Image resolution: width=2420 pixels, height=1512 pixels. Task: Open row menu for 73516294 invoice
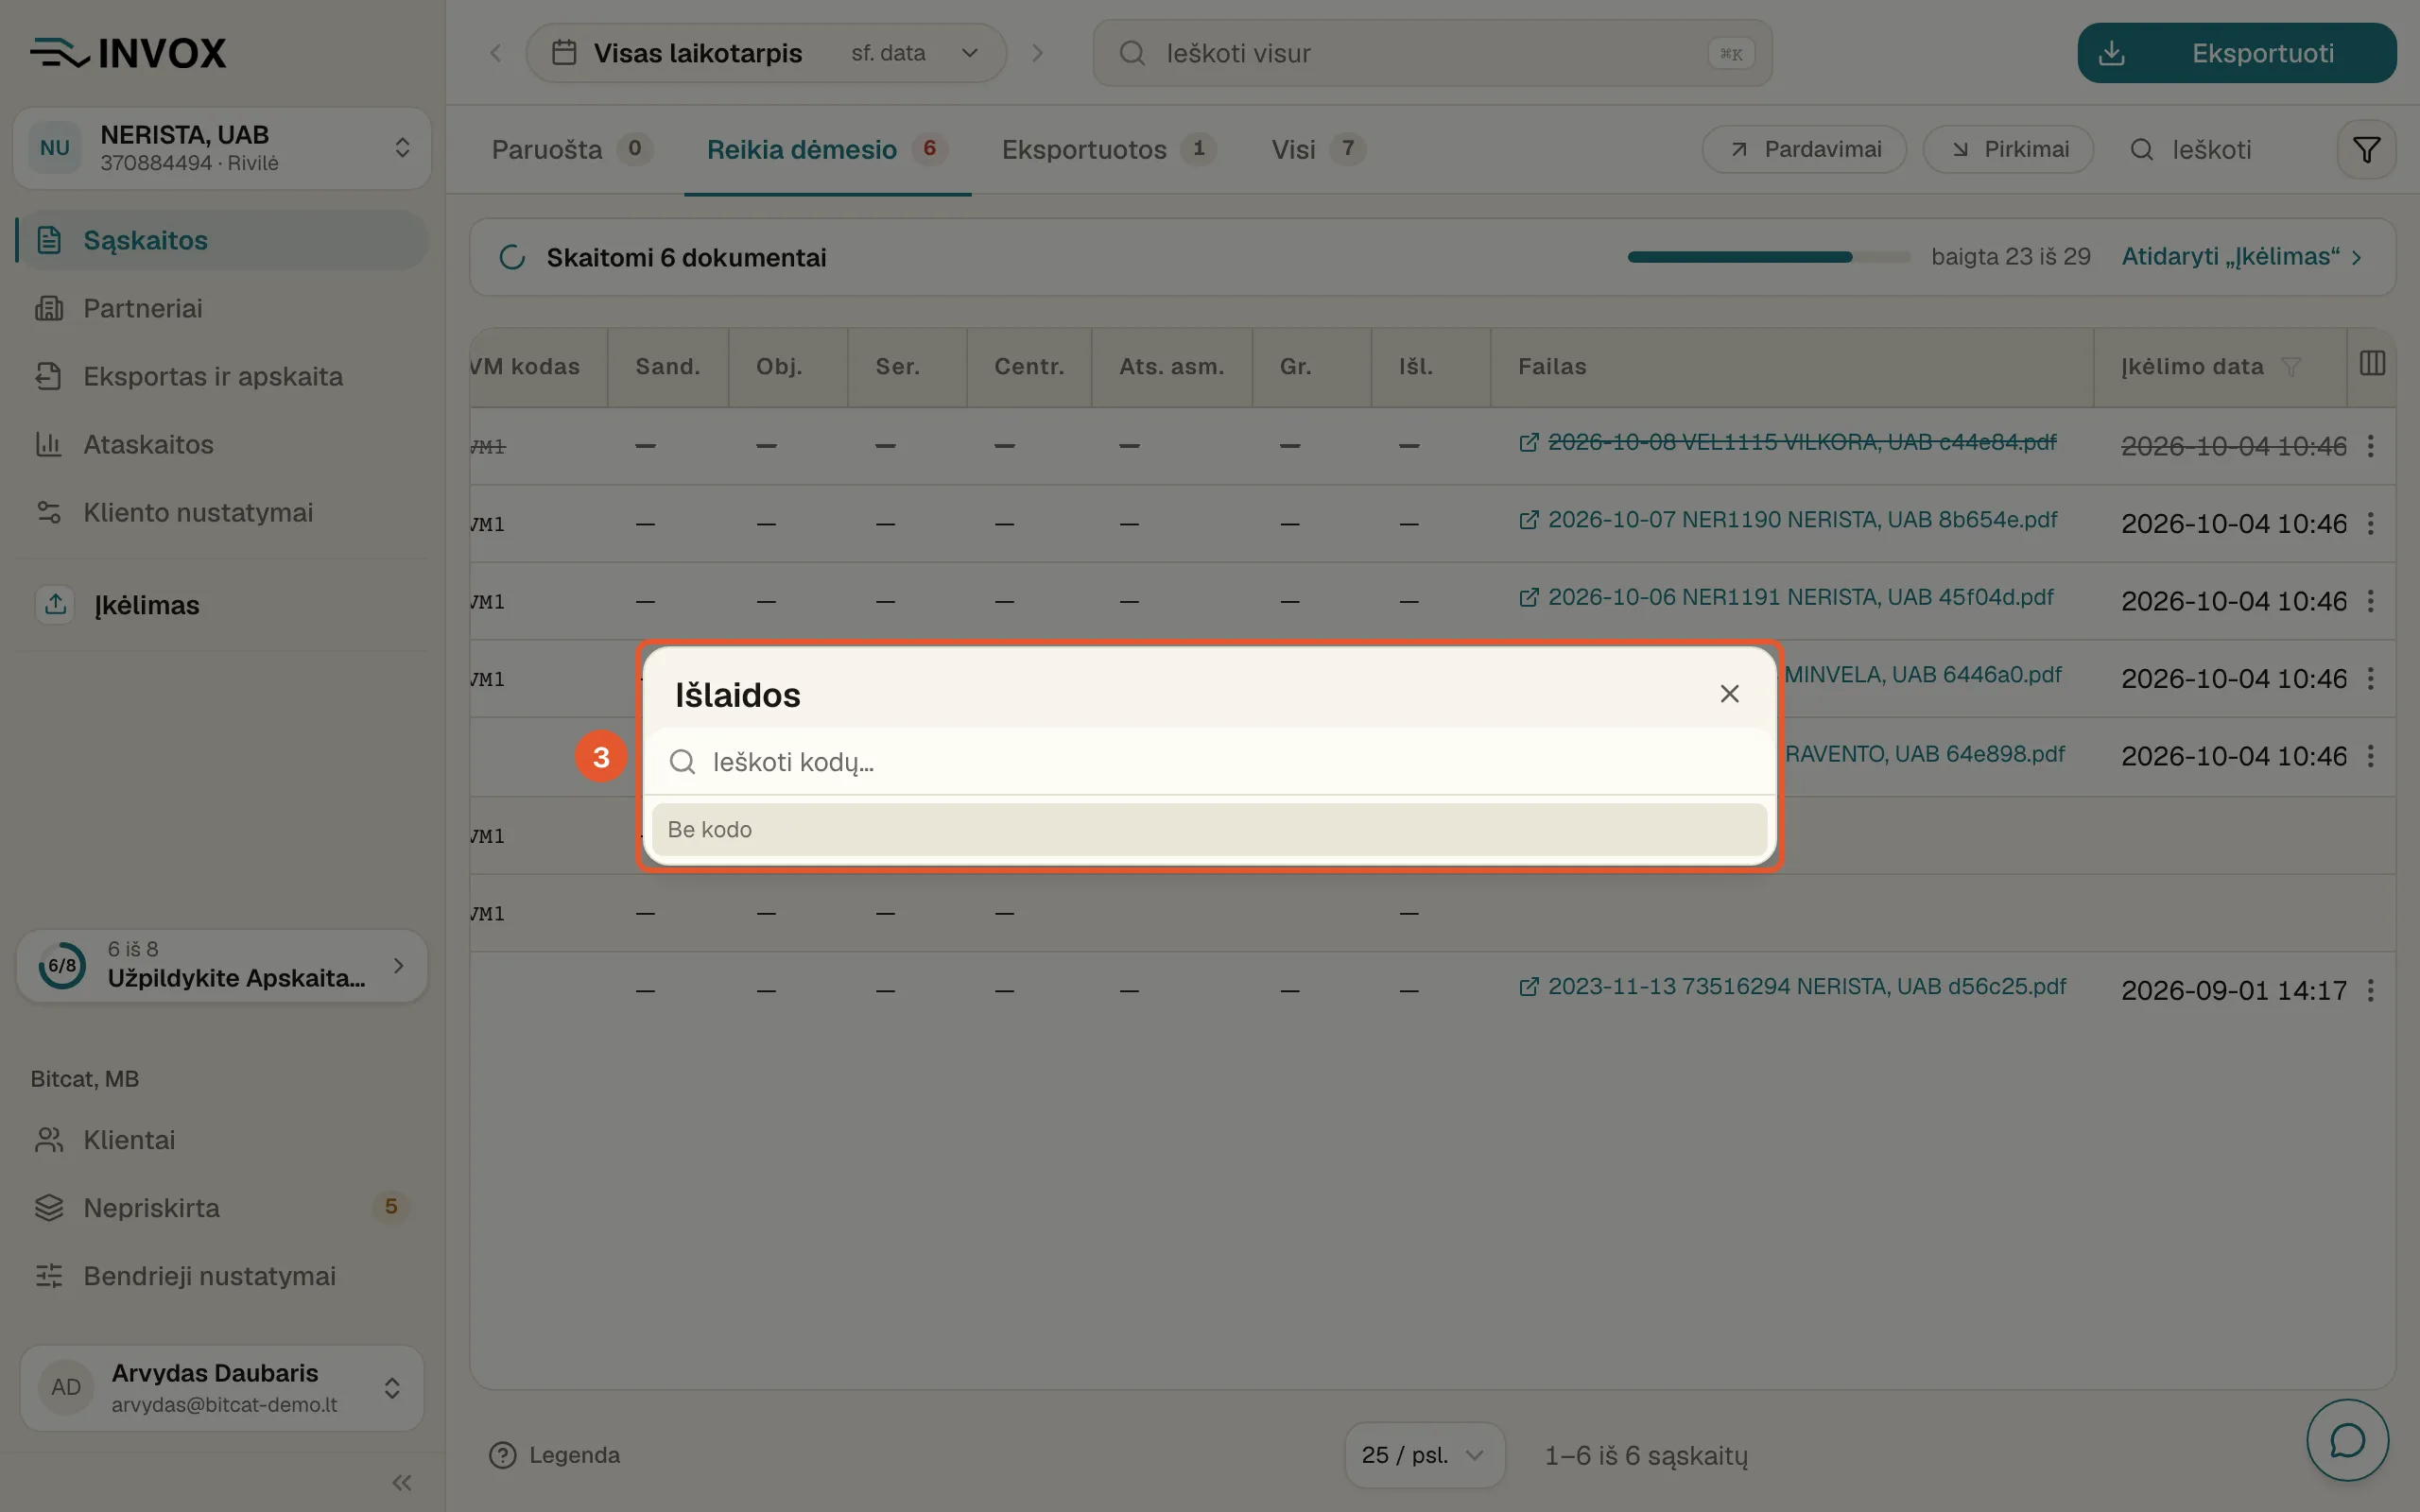pos(2371,990)
